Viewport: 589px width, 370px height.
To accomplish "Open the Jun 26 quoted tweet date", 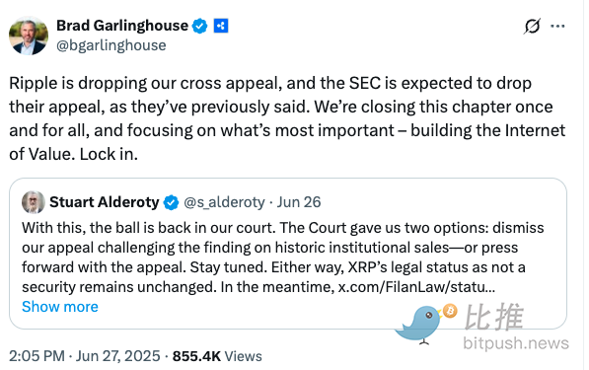I will click(299, 202).
